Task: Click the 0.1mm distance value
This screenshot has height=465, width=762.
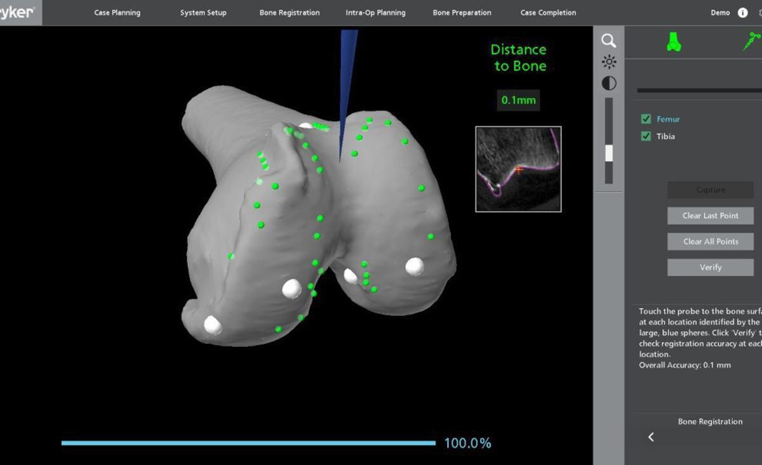Action: (519, 100)
